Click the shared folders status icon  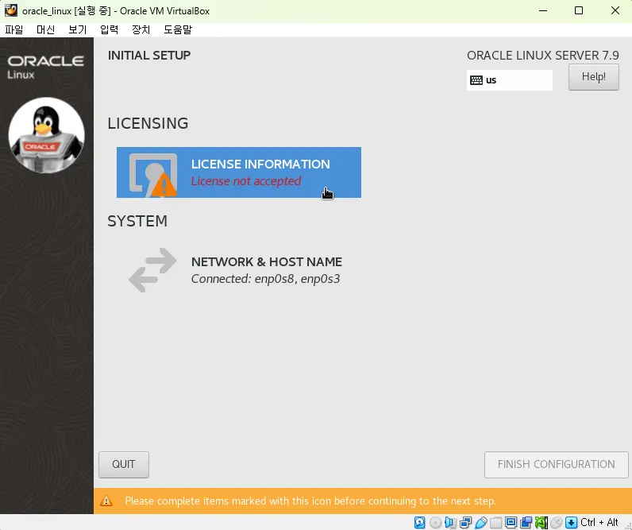(x=495, y=522)
